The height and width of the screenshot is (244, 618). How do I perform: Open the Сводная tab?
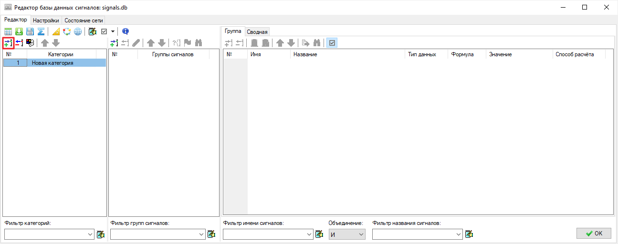click(257, 31)
